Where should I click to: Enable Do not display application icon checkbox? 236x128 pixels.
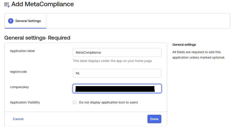[75, 102]
